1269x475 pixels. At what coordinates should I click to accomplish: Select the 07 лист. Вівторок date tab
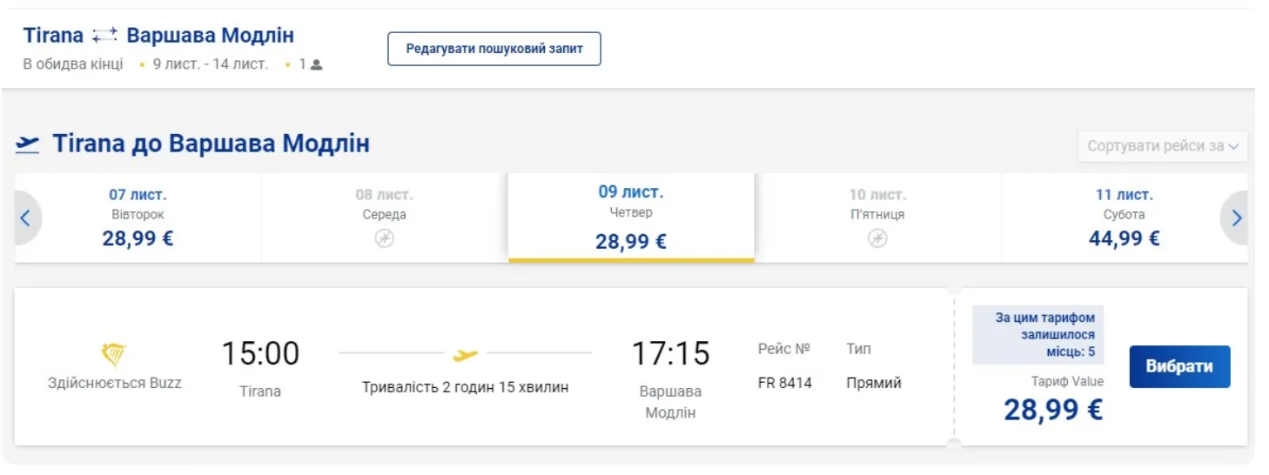pos(138,217)
